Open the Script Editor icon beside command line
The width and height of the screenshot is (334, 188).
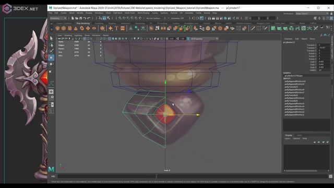pos(330,177)
